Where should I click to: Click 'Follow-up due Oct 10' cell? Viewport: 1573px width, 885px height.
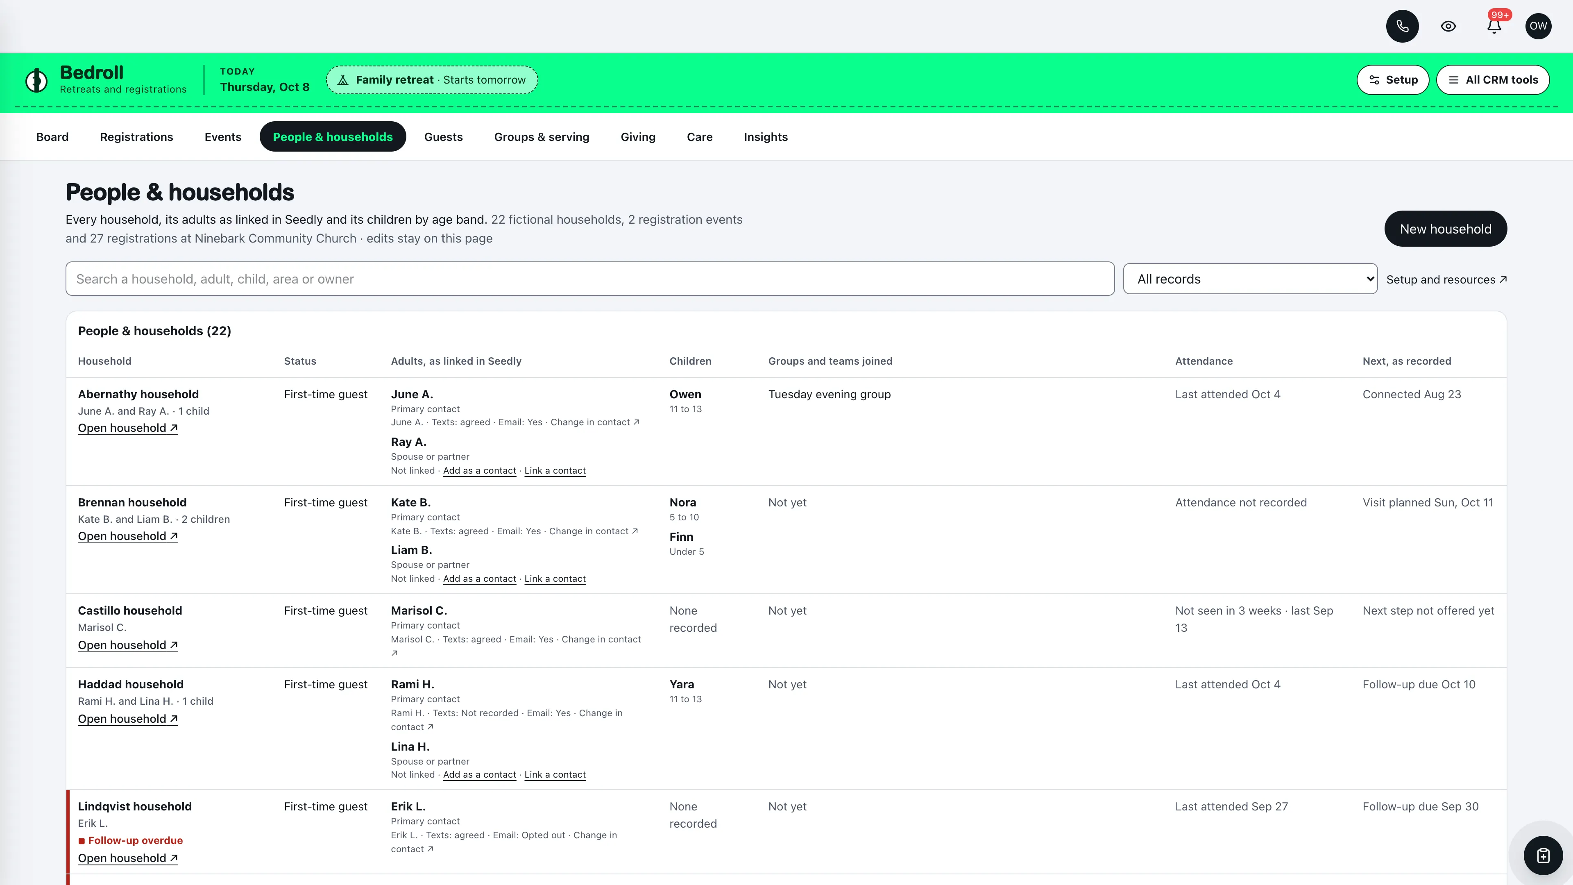pyautogui.click(x=1419, y=685)
